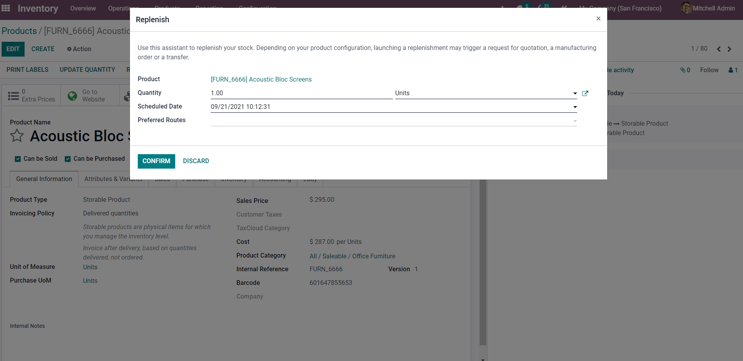Click Mitchell Admin avatar
The image size is (743, 361).
(686, 8)
